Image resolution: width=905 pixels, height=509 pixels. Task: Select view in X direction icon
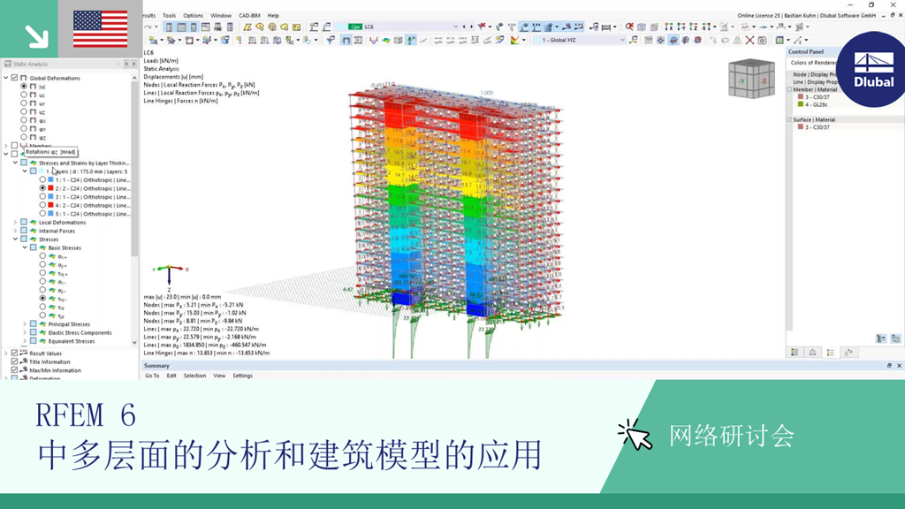[x=668, y=27]
